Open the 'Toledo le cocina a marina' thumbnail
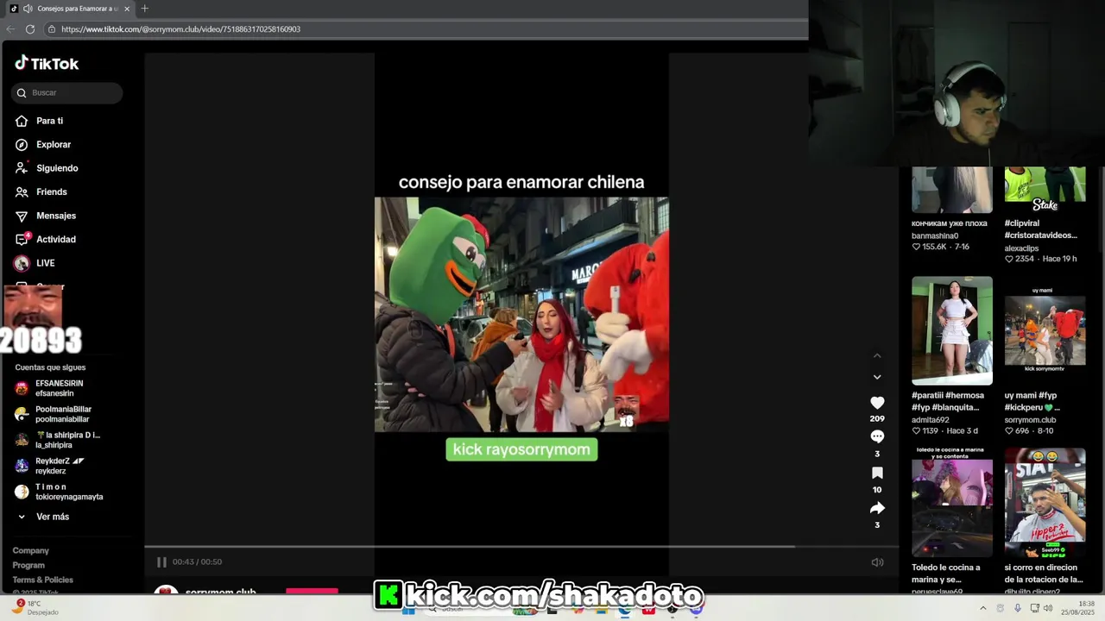Viewport: 1105px width, 621px height. (952, 502)
